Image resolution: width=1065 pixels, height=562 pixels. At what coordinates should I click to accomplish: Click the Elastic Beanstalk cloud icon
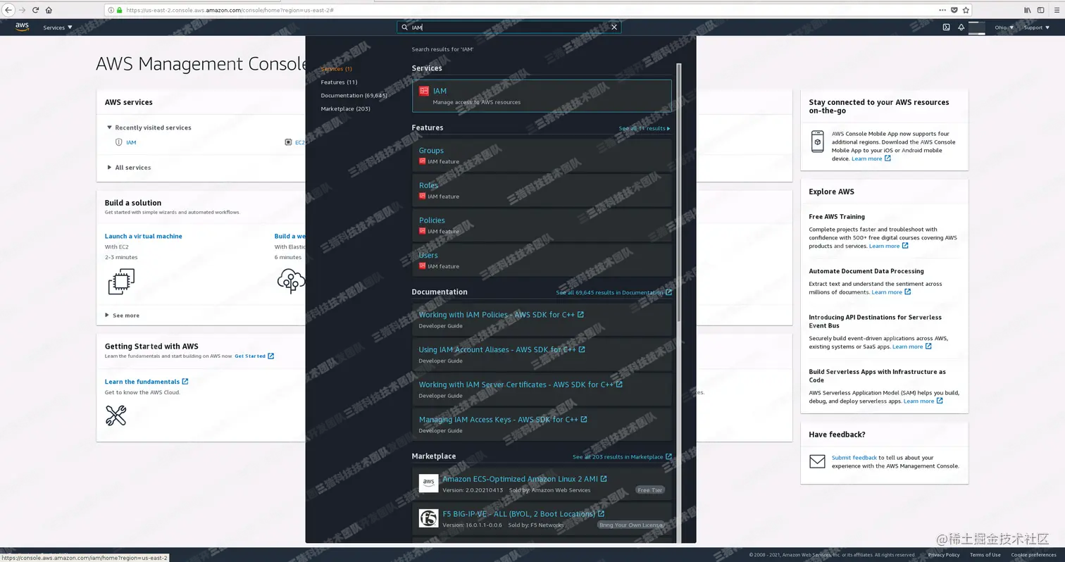click(x=291, y=282)
